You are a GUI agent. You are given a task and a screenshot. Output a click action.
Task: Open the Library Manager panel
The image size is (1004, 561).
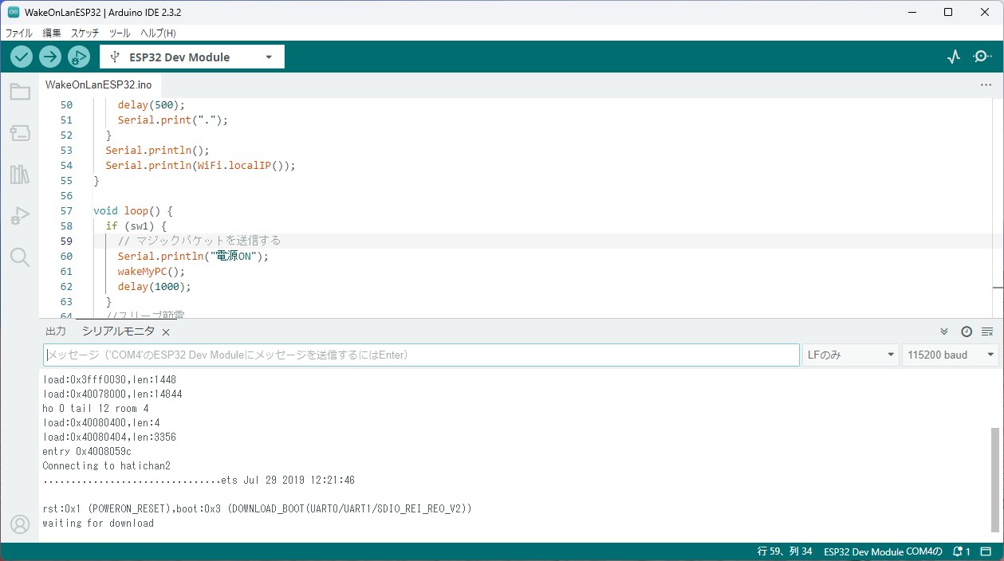(20, 175)
